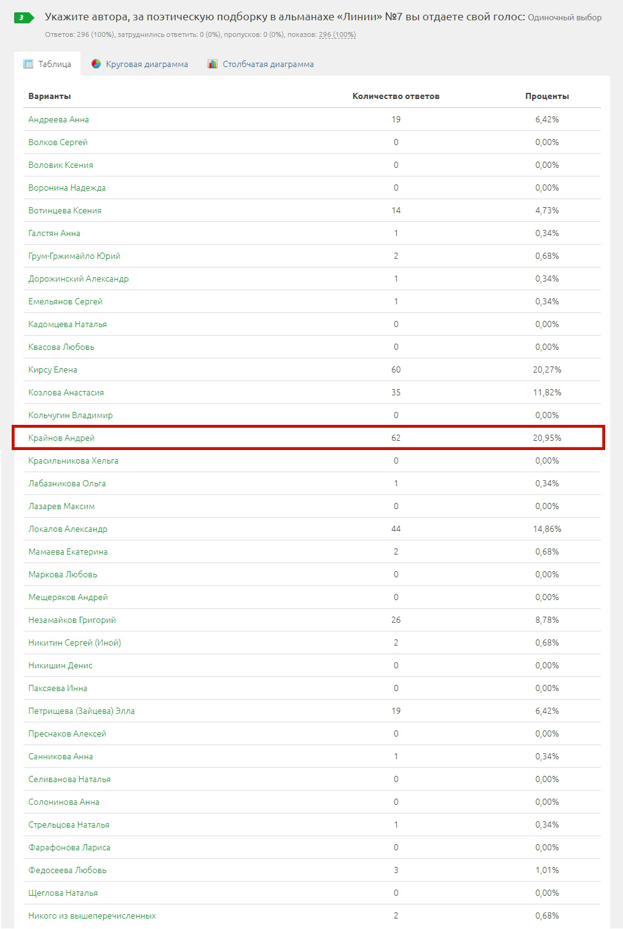Screen dimensions: 623x929
Task: Click the Количество ответов column header
Action: pos(396,96)
